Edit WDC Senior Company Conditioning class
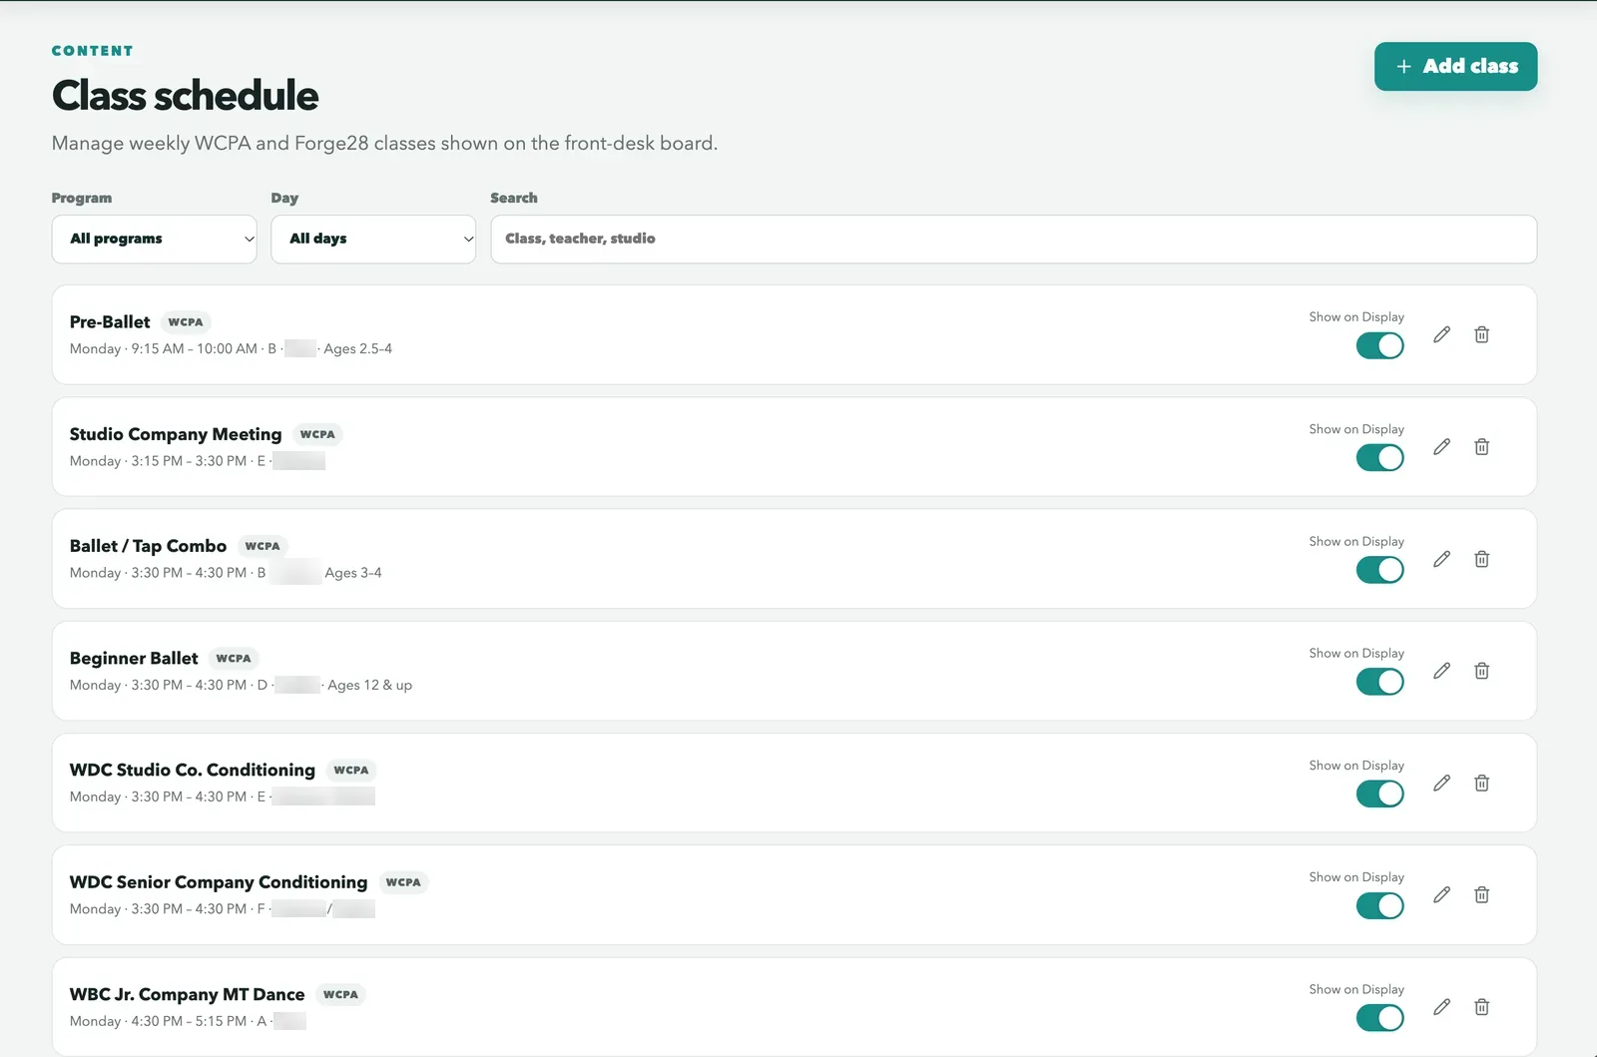Screen dimensions: 1597x1057 click(1441, 895)
